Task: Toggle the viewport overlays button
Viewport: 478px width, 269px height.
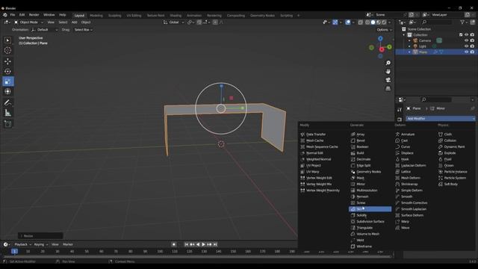Action: tap(348, 22)
